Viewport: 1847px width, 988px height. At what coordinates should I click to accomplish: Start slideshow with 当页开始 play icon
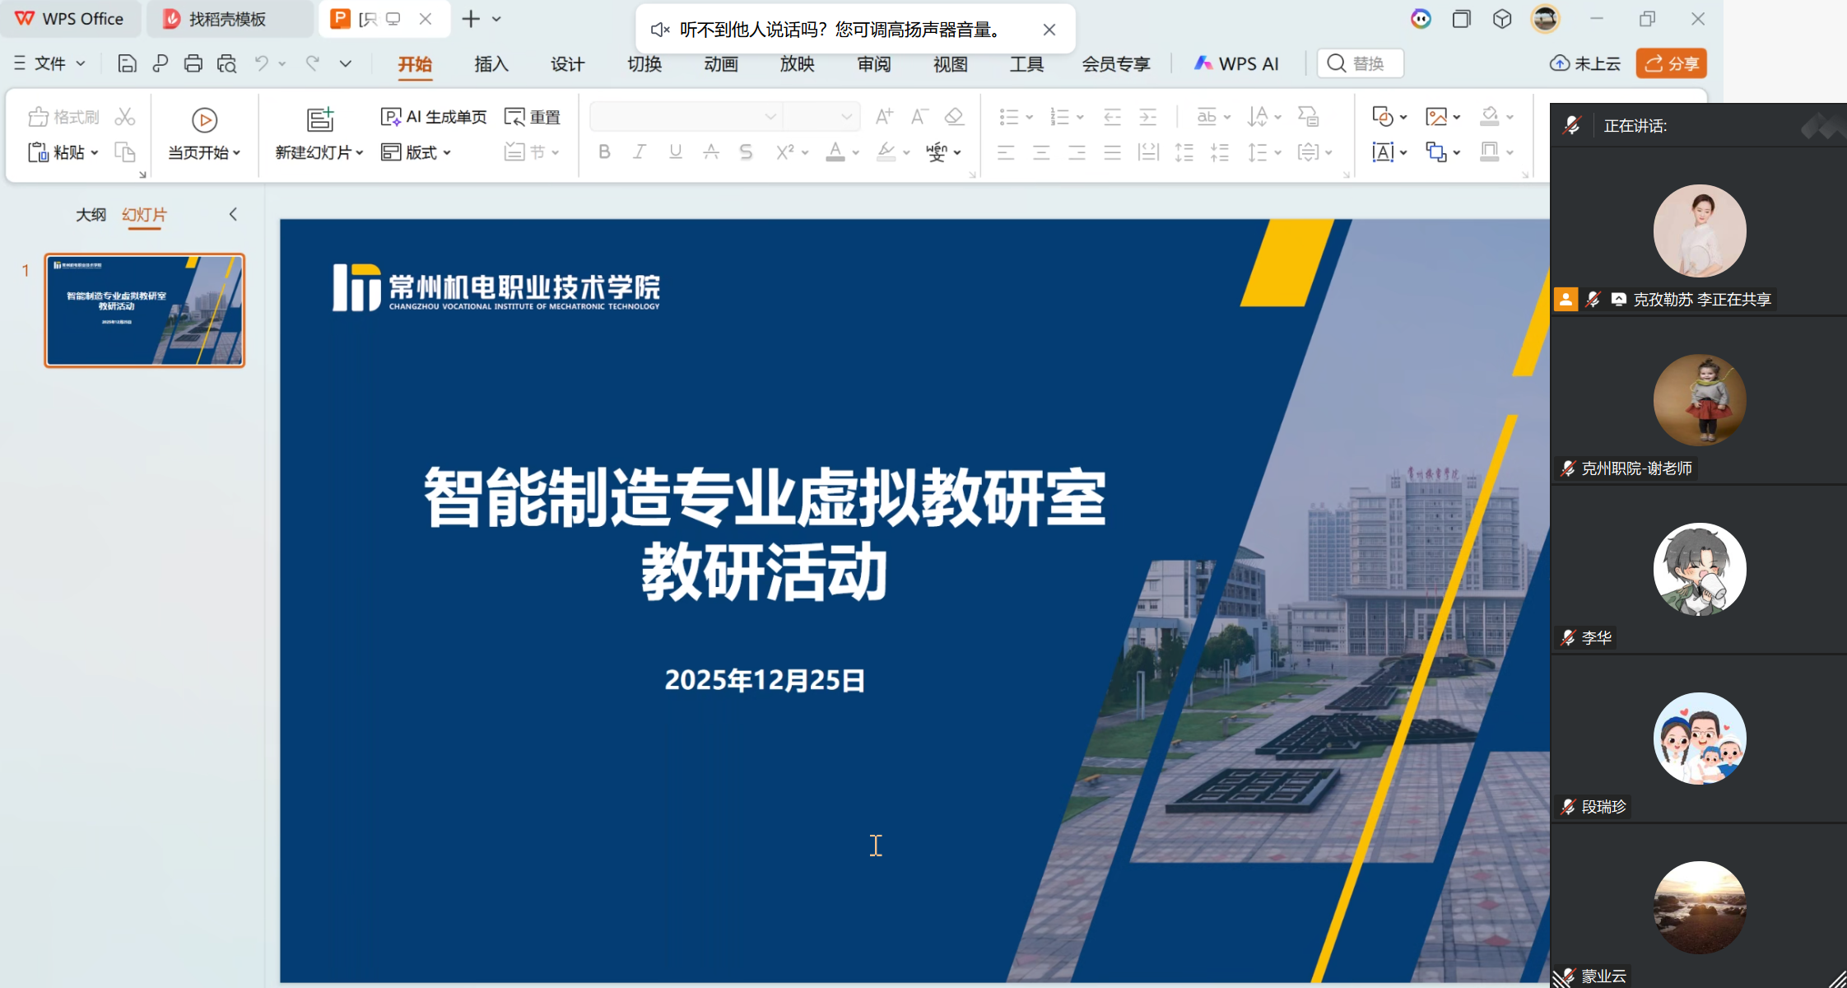pyautogui.click(x=204, y=120)
